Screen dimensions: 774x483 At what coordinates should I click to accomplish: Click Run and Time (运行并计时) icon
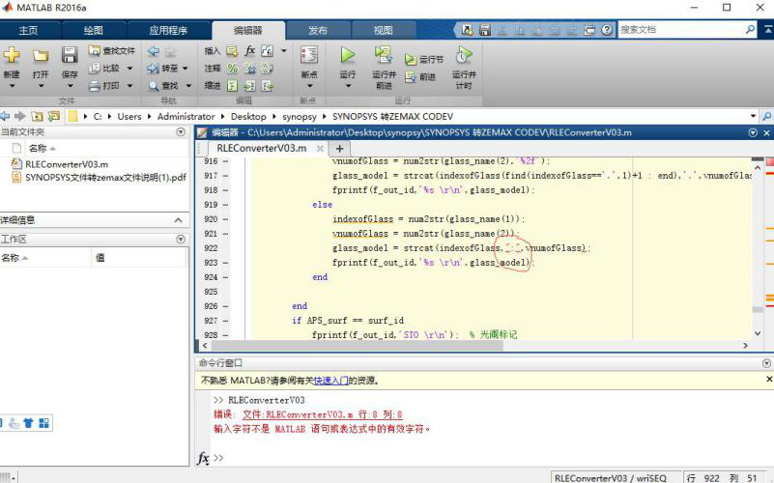464,55
